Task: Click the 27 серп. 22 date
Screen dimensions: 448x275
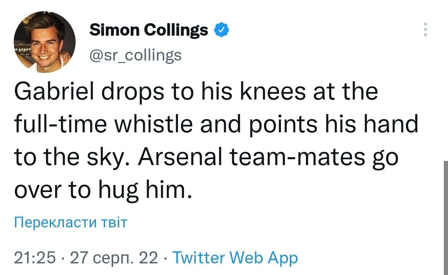Action: pyautogui.click(x=114, y=258)
